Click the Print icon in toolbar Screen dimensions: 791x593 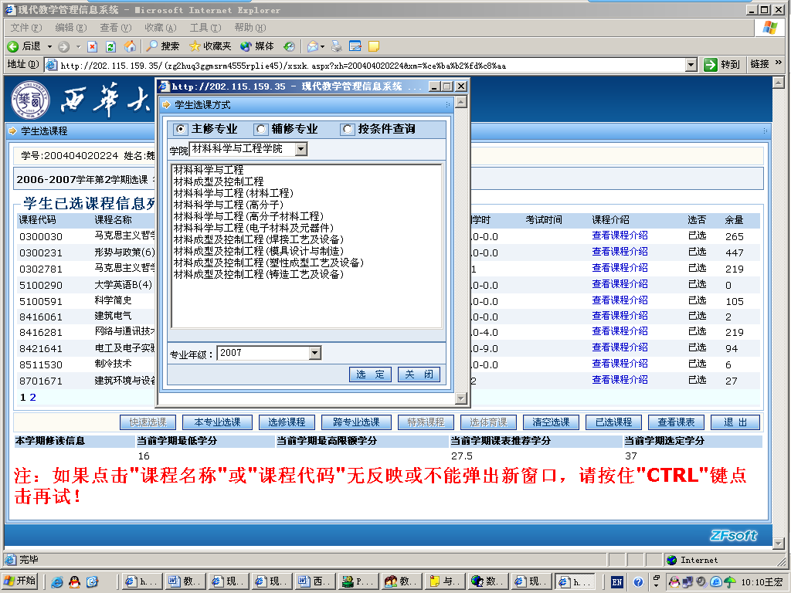coord(337,46)
